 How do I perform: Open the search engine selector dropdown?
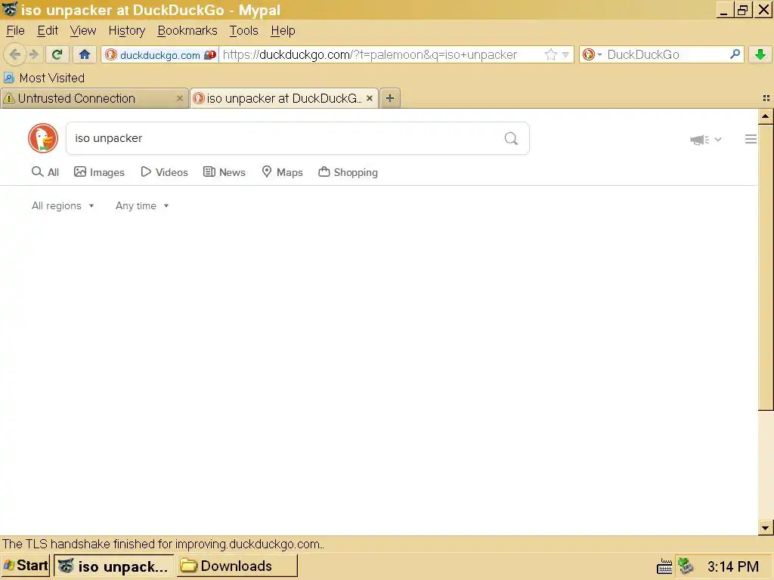(x=592, y=54)
